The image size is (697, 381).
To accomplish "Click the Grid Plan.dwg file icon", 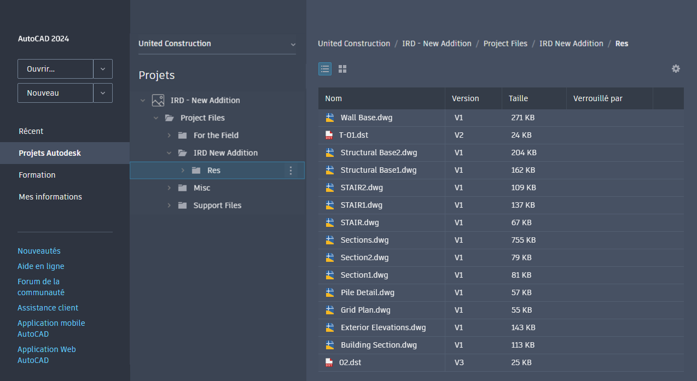I will (x=329, y=310).
